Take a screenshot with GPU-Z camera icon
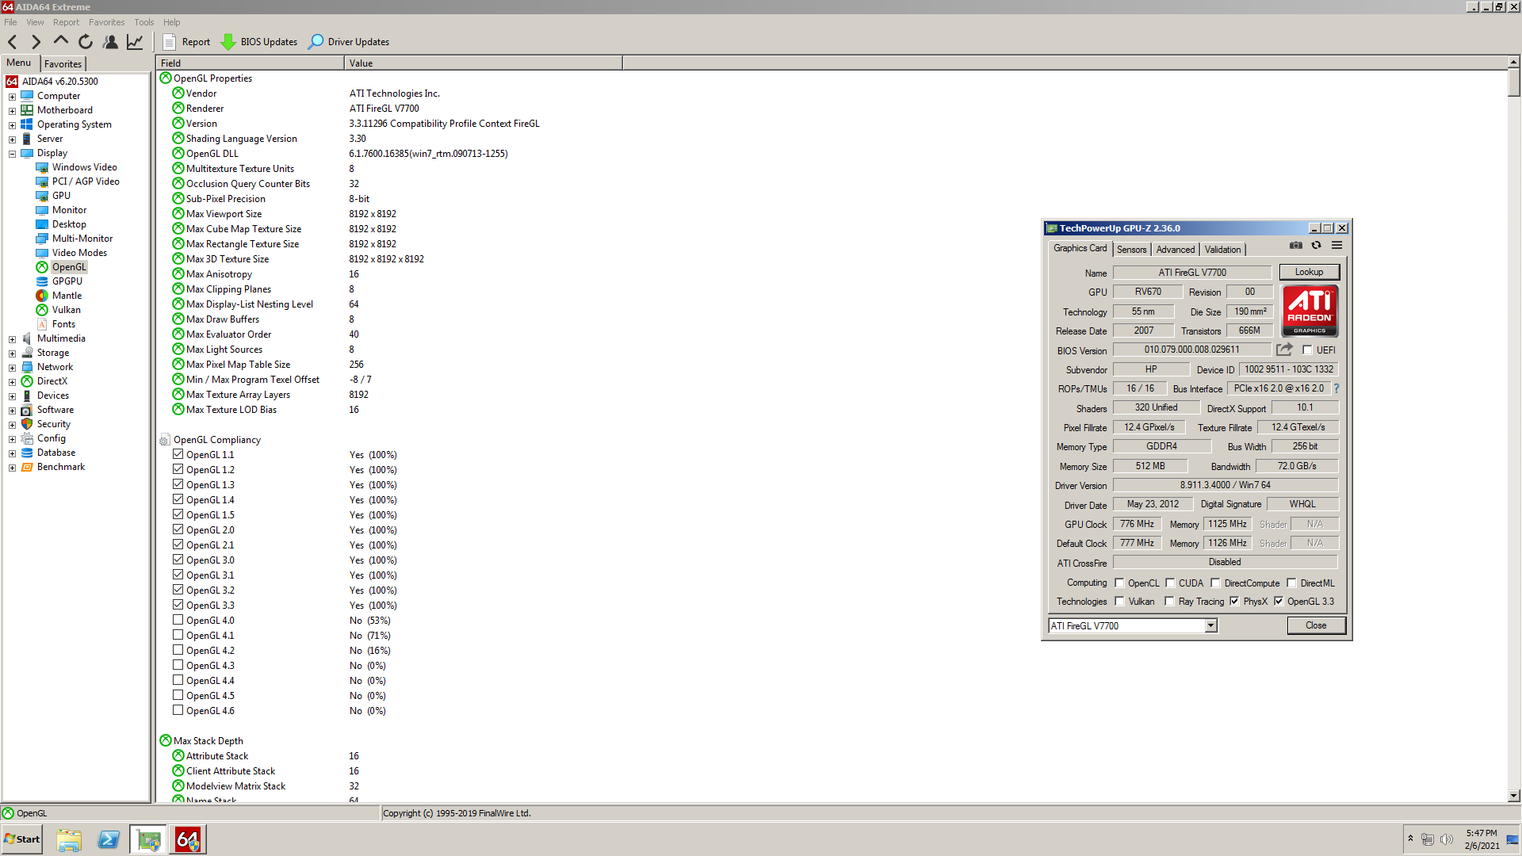1522x856 pixels. (x=1296, y=246)
